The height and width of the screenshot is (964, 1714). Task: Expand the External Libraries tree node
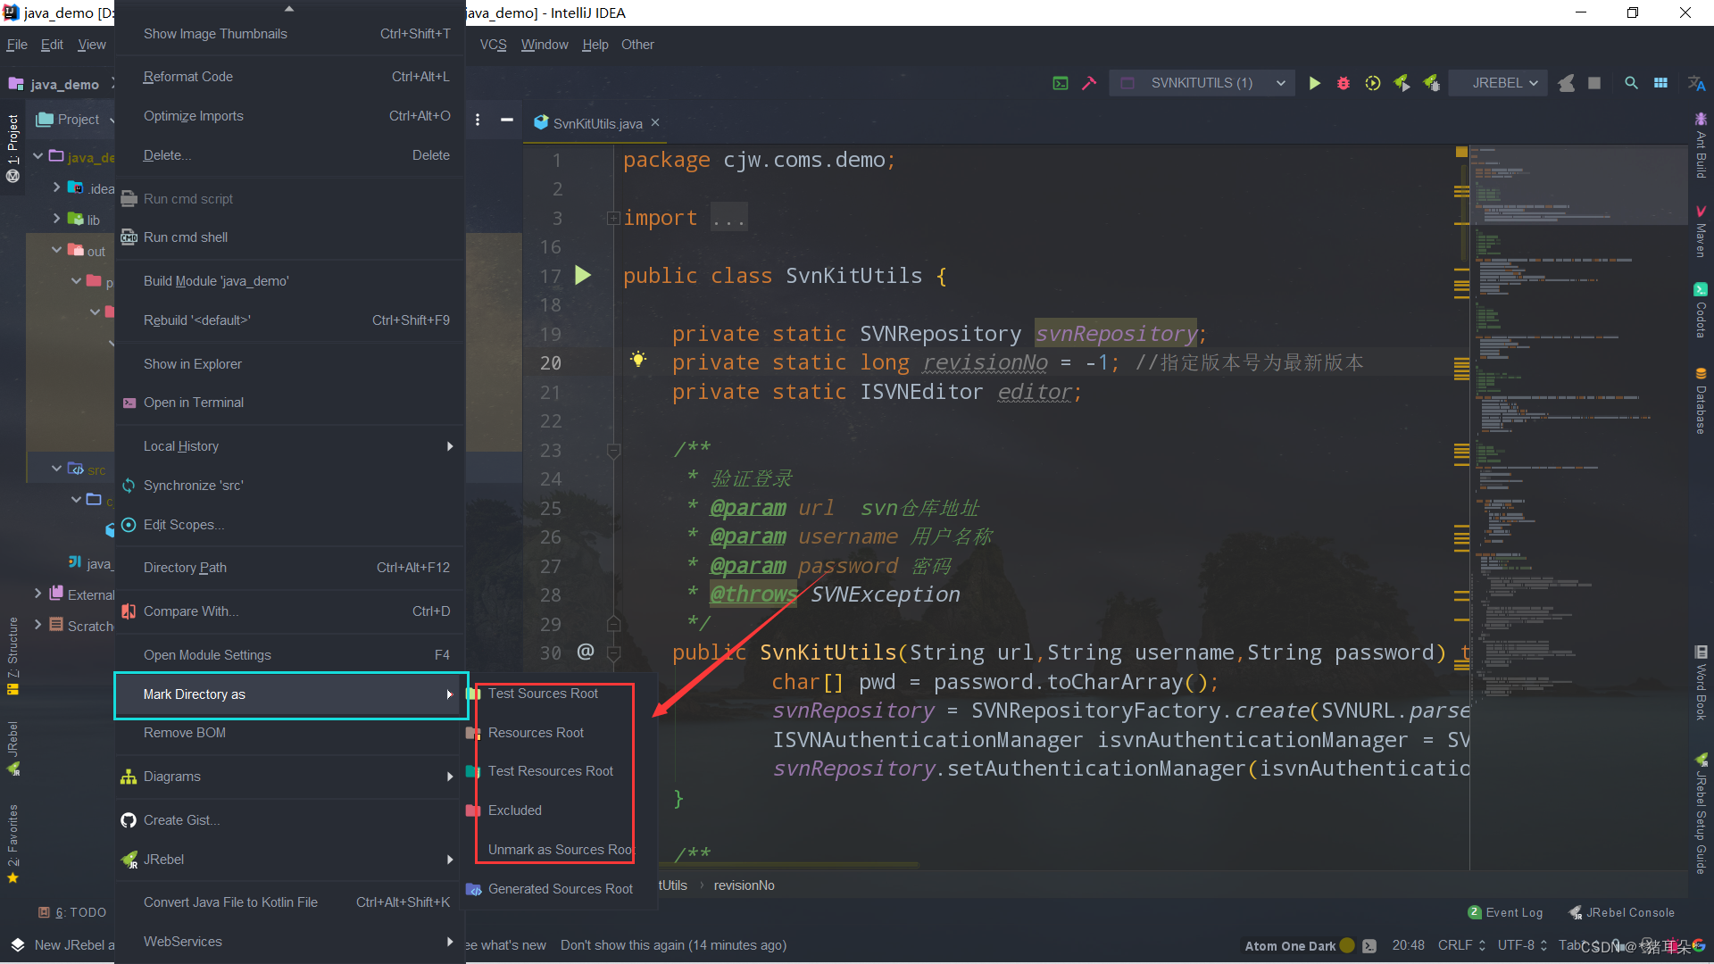click(37, 594)
